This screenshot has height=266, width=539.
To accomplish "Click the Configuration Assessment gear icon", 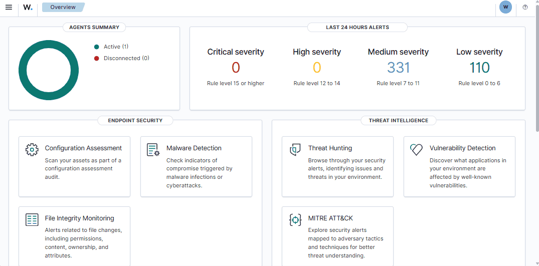I will [x=32, y=150].
